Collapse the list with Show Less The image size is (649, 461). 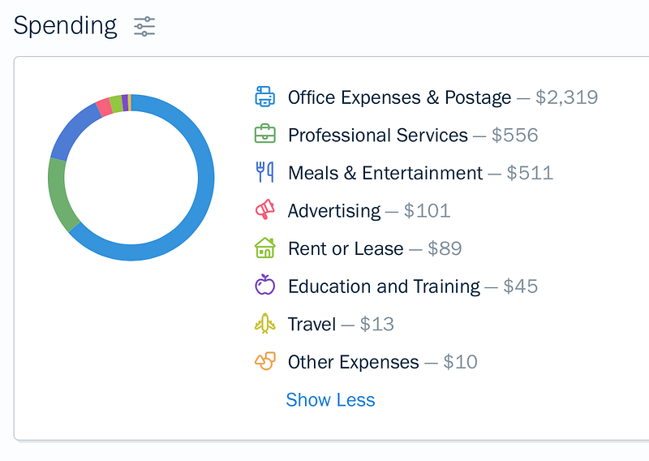pos(330,400)
